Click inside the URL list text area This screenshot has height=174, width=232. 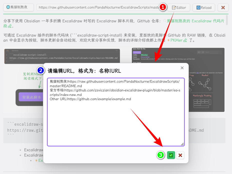[x=116, y=112]
